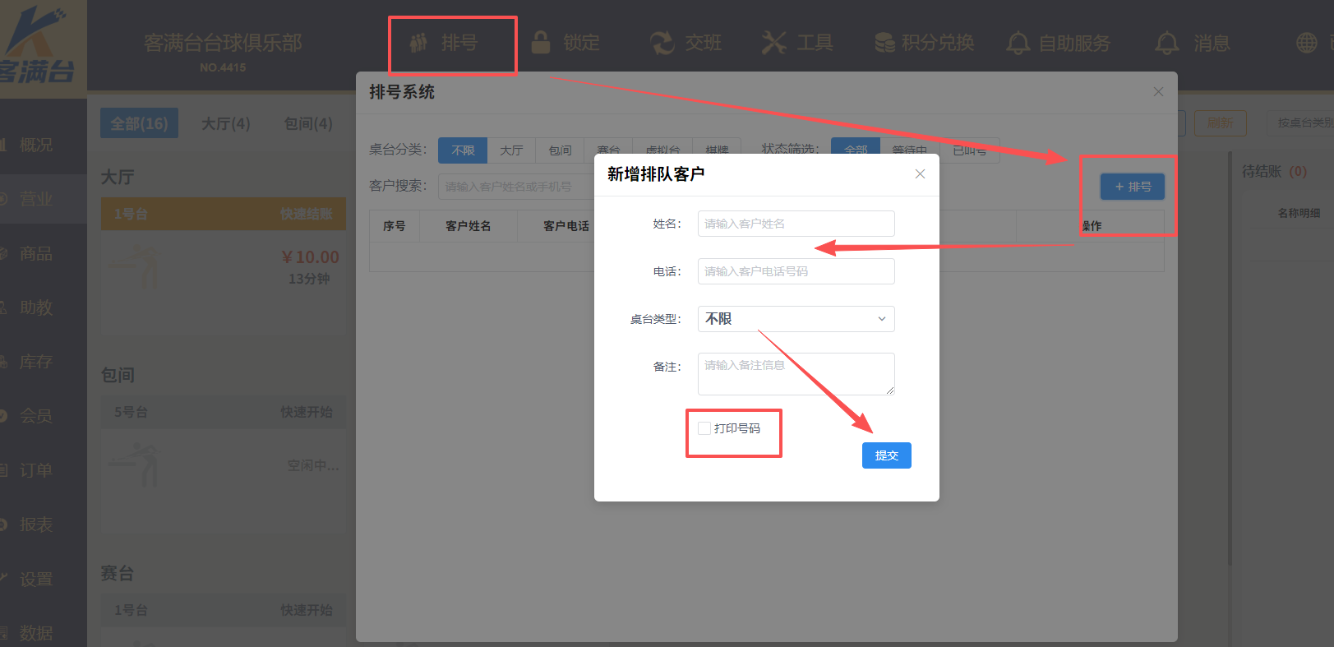Click the blue + 排号 button
Screen dimensions: 1334x647
pyautogui.click(x=1132, y=187)
